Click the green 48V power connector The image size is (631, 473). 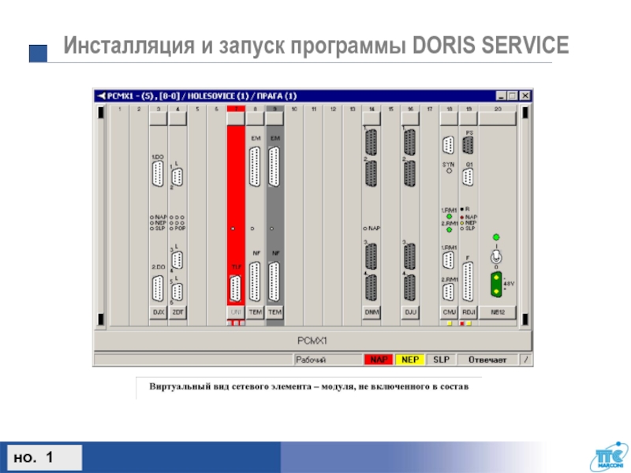tap(496, 285)
